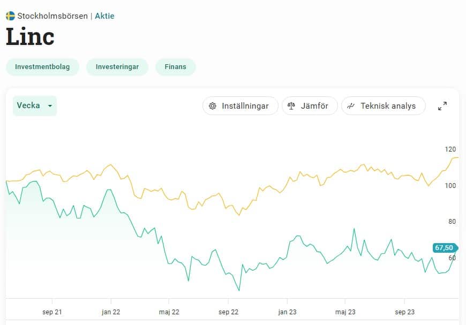This screenshot has height=325, width=466.
Task: Open Teknisk analys
Action: 383,106
